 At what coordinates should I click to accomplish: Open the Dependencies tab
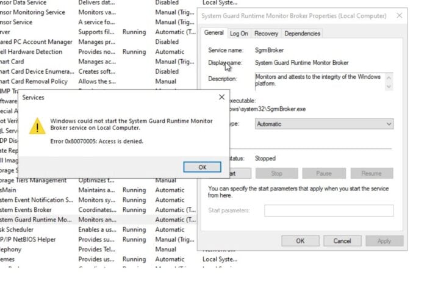pyautogui.click(x=303, y=34)
